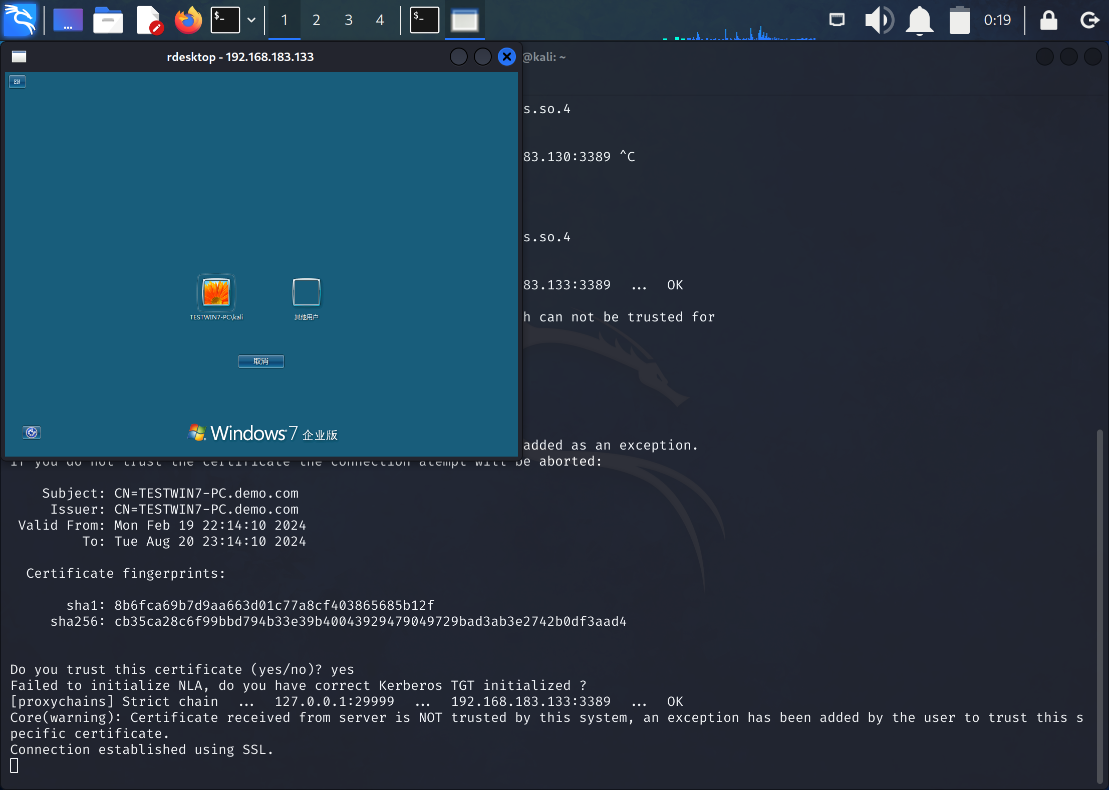Click the sha256 fingerprint value

click(x=370, y=621)
